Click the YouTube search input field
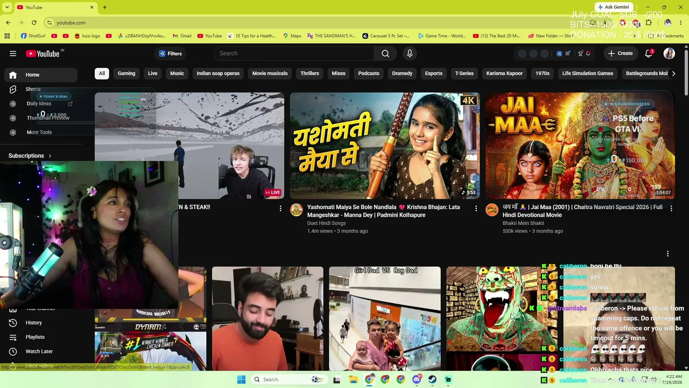The image size is (689, 388). tap(294, 53)
